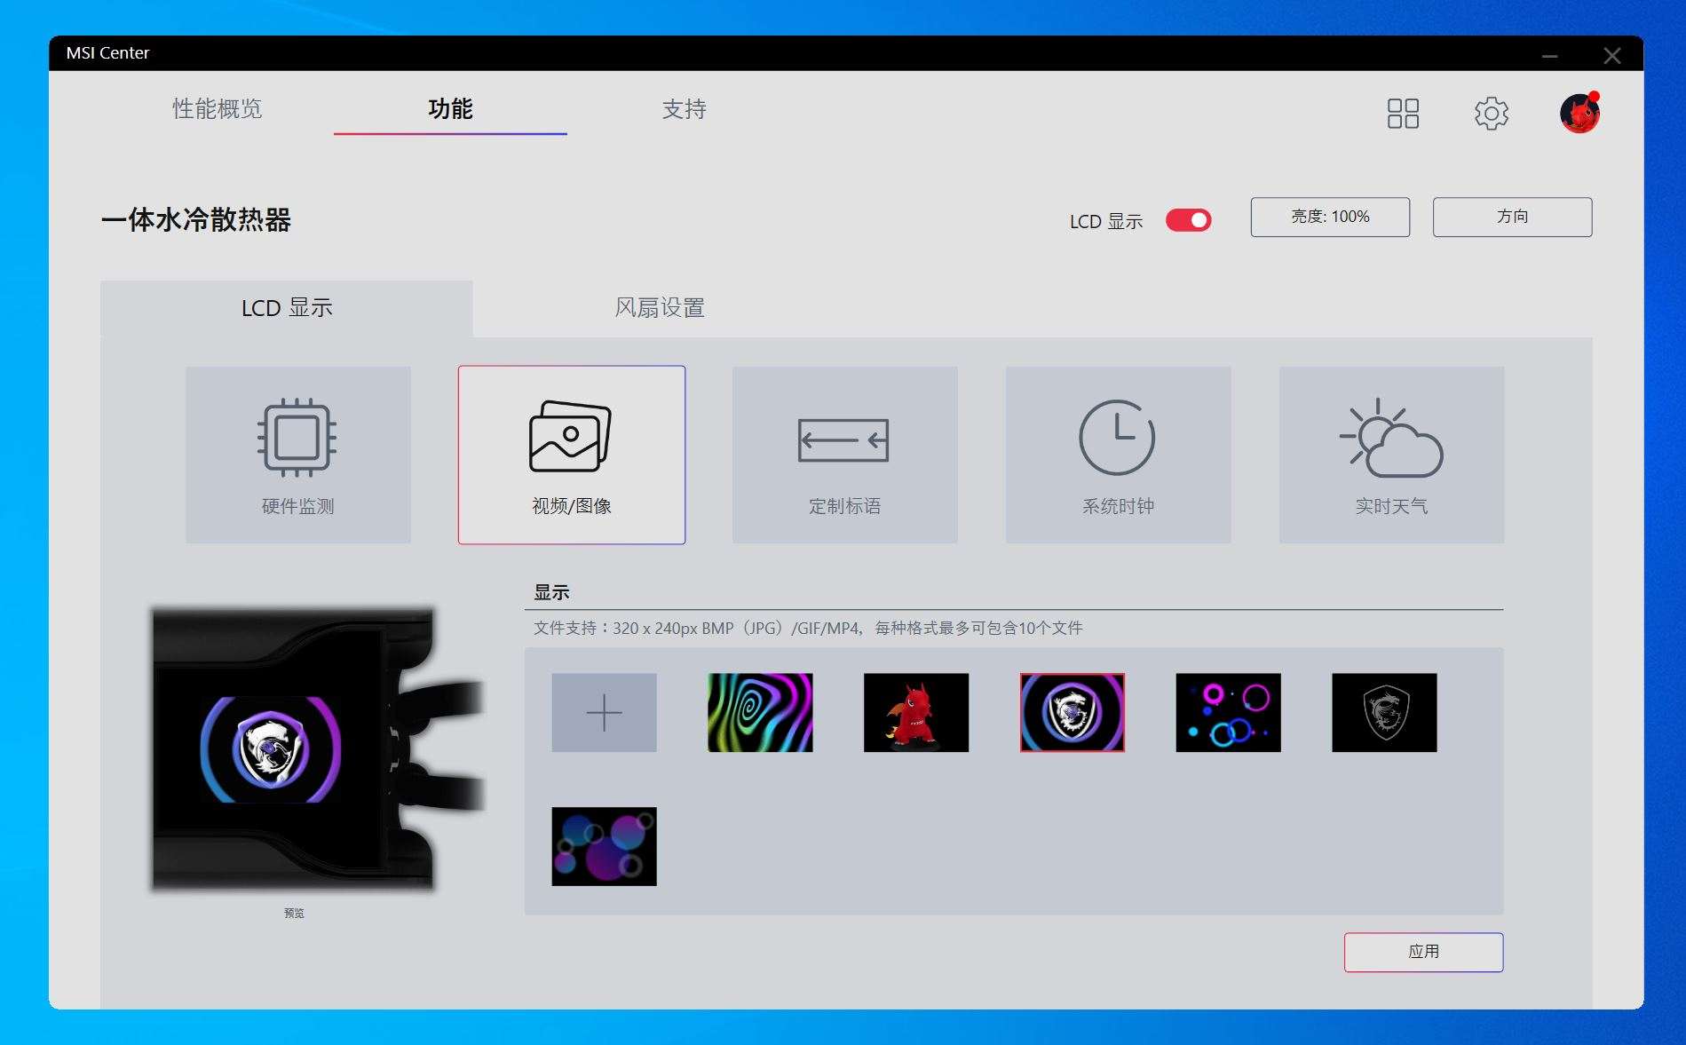Select the 硬件监测 hardware monitor tile
Image resolution: width=1686 pixels, height=1045 pixels.
click(298, 455)
